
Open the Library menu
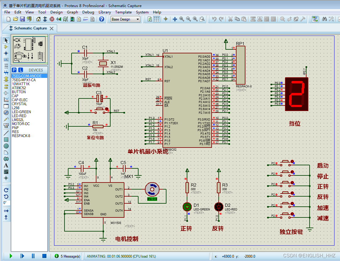[105, 12]
